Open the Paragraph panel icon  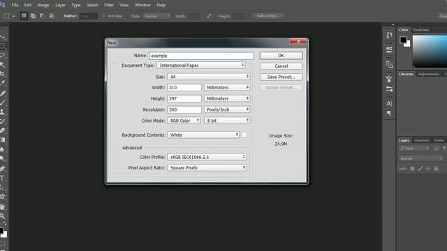click(x=389, y=114)
